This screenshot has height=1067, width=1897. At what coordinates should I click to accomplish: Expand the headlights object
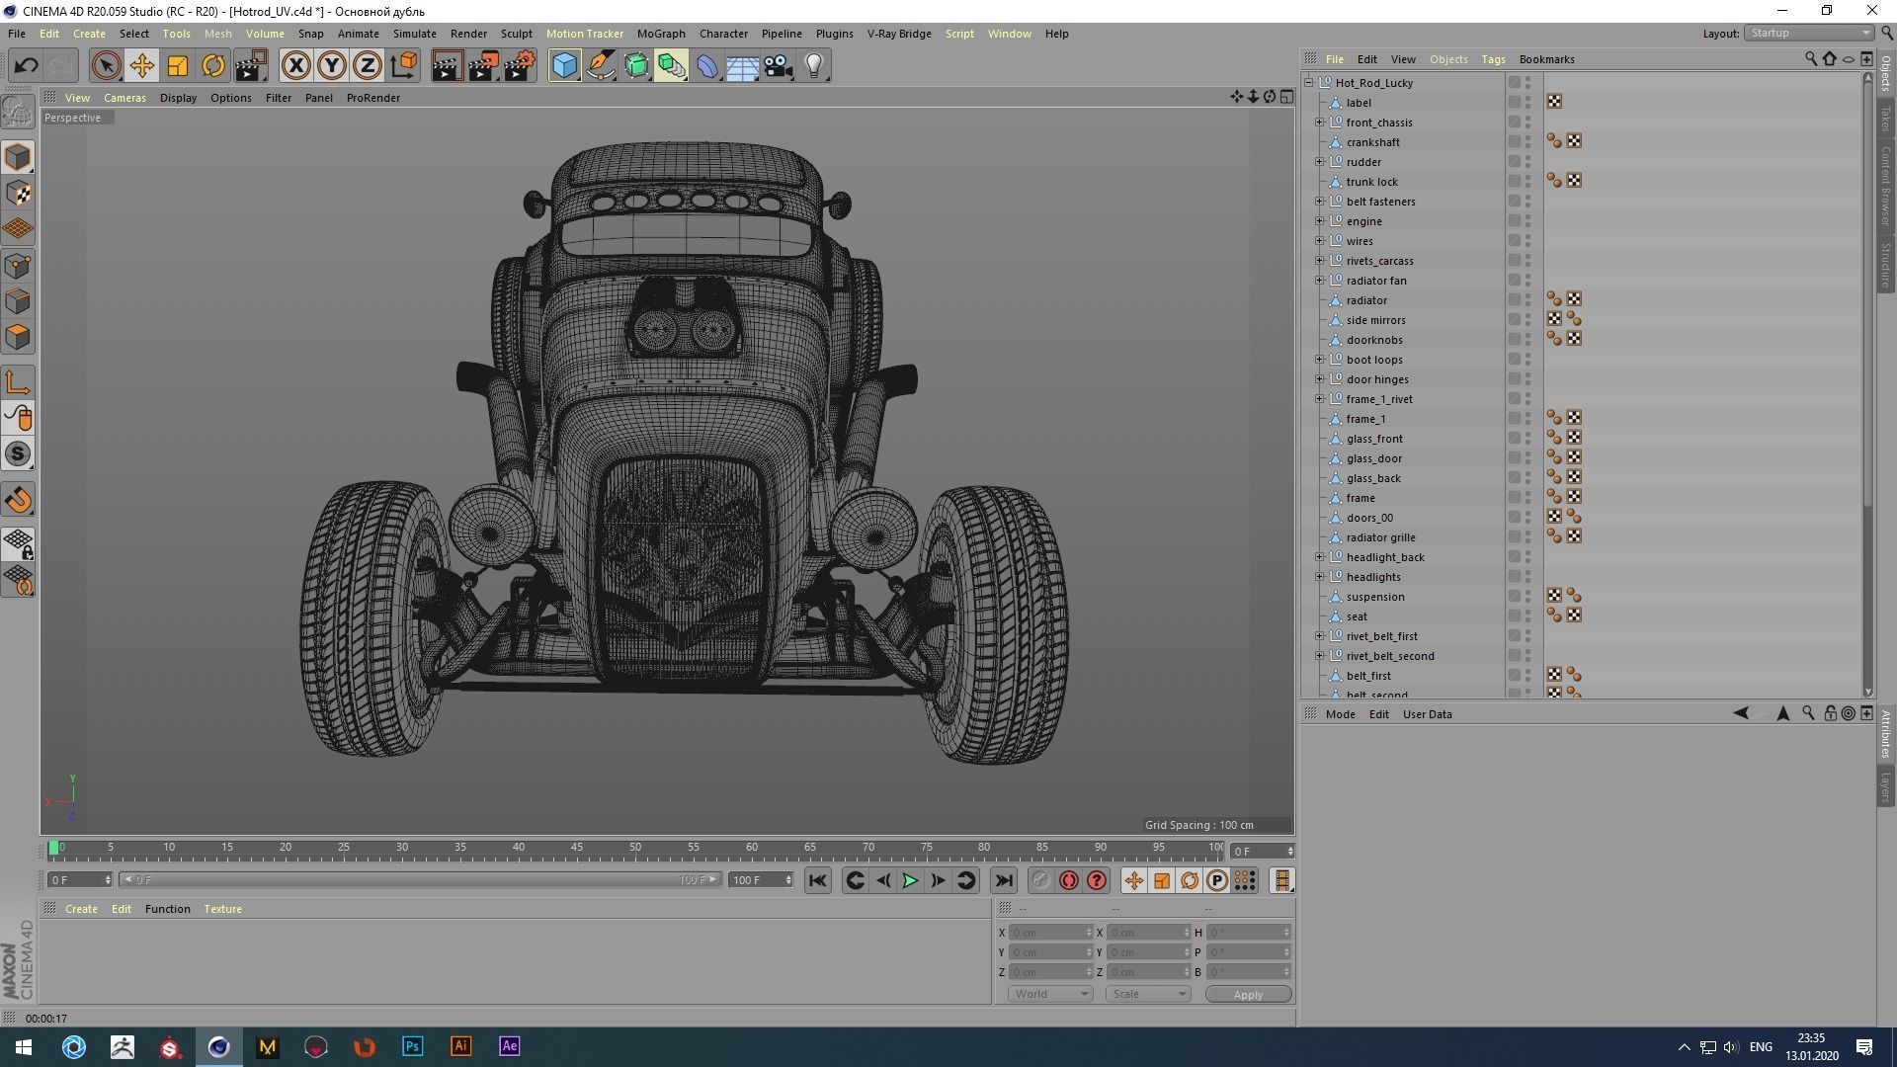coord(1319,577)
